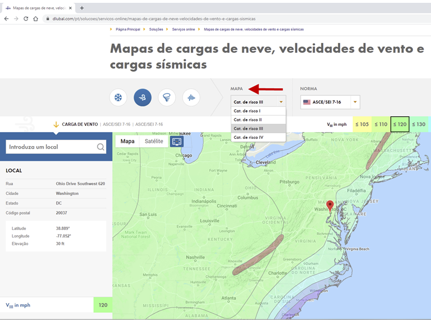Viewport: 431px width, 323px height.
Task: Go back in browser history
Action: [6, 19]
